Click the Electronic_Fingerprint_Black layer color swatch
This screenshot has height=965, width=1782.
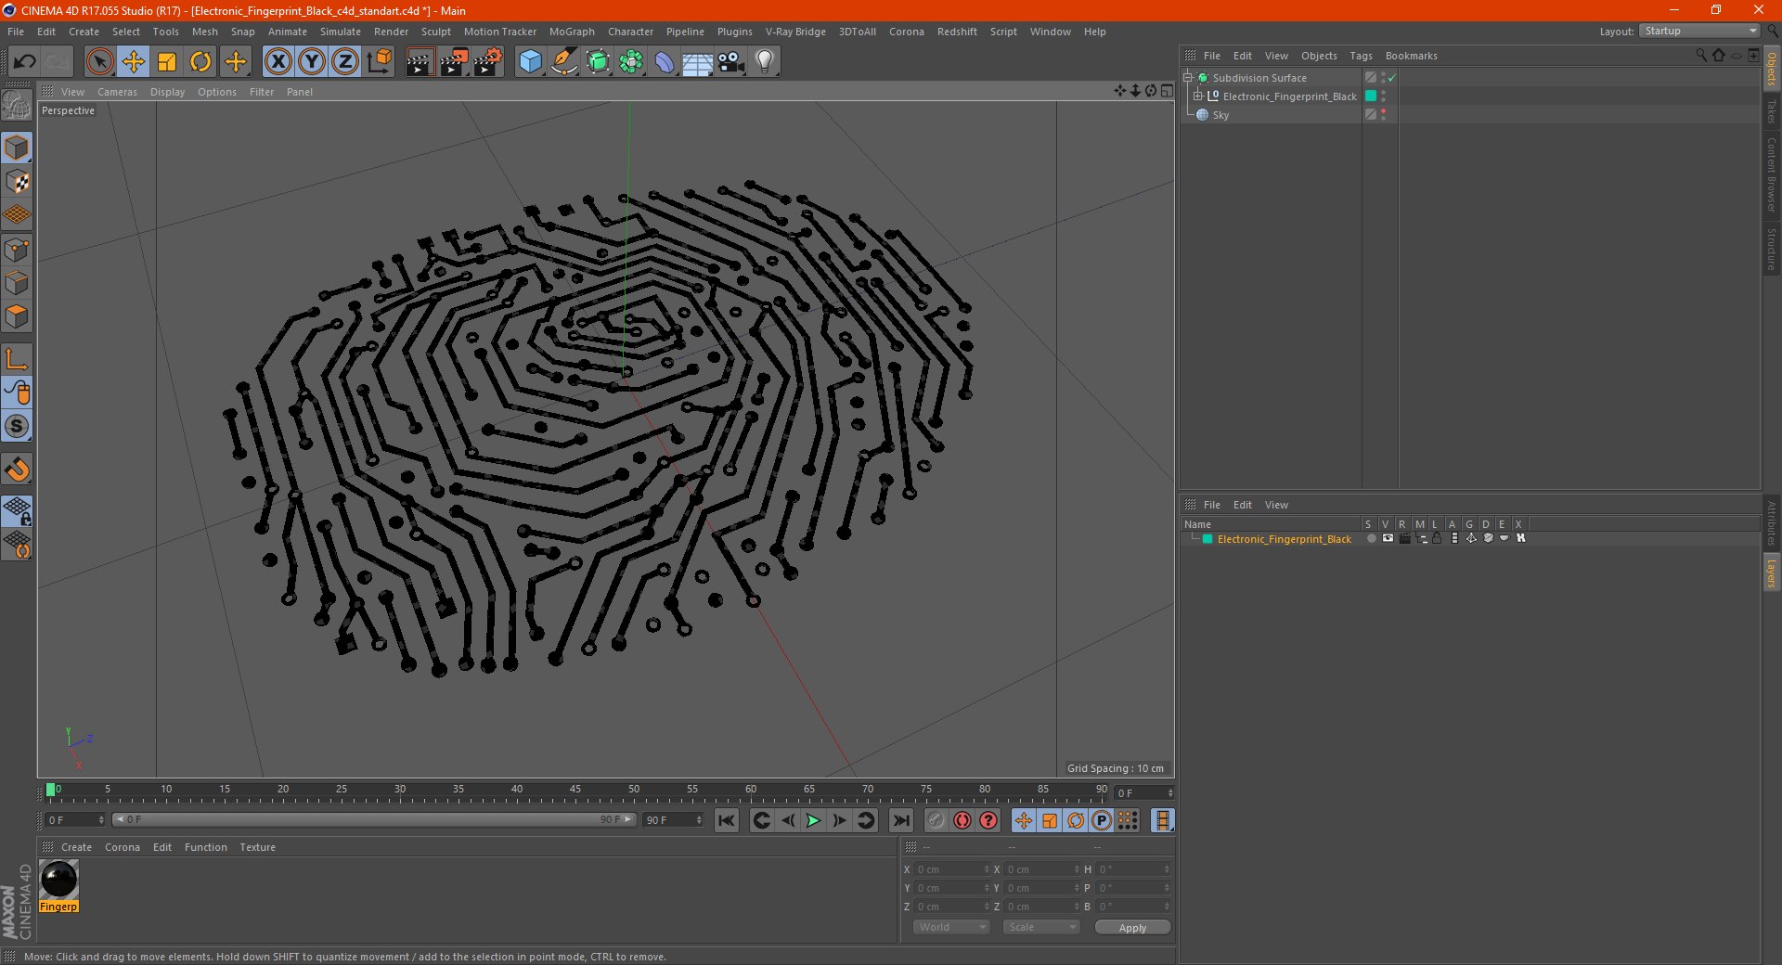click(x=1207, y=539)
